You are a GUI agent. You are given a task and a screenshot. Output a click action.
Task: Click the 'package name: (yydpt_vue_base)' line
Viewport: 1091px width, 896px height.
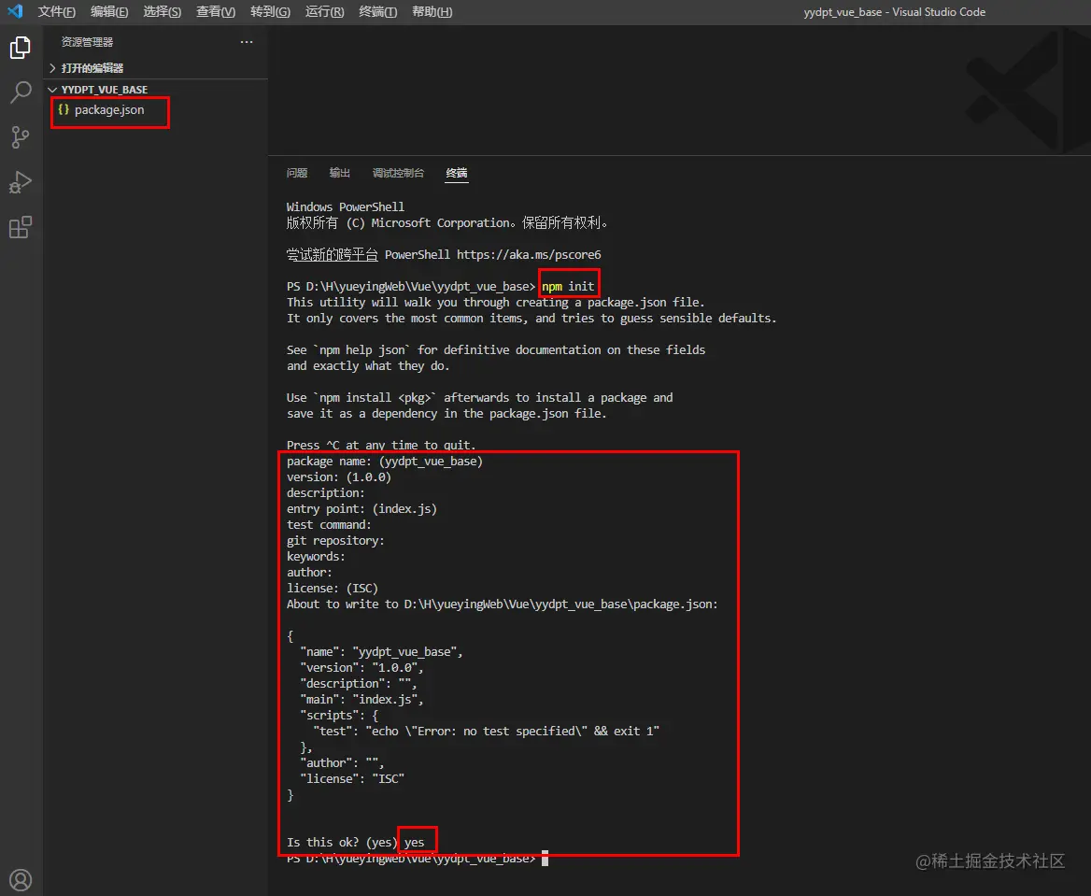[384, 461]
